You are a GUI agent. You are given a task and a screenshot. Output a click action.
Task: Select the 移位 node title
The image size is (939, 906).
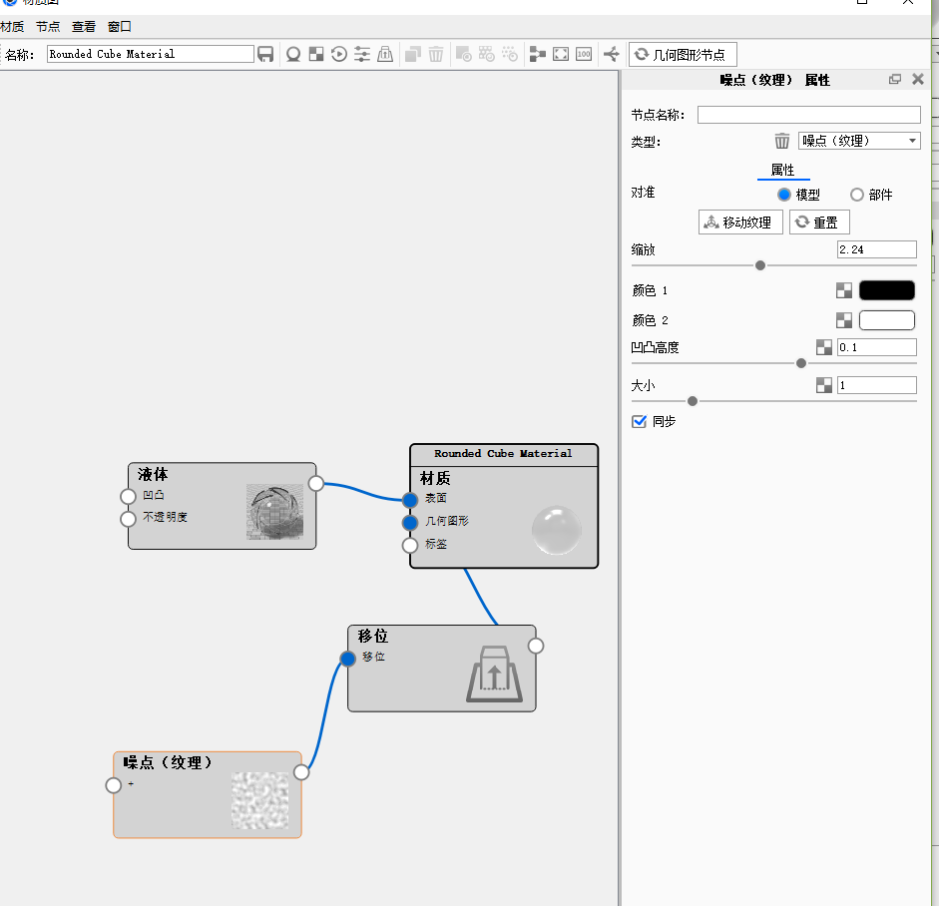click(x=373, y=636)
